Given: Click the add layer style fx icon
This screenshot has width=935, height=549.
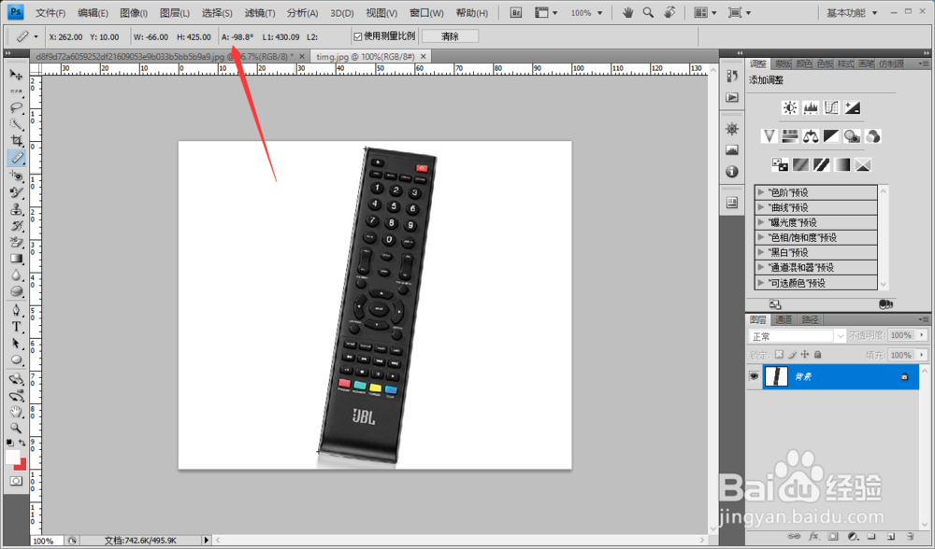Looking at the screenshot, I should 813,537.
